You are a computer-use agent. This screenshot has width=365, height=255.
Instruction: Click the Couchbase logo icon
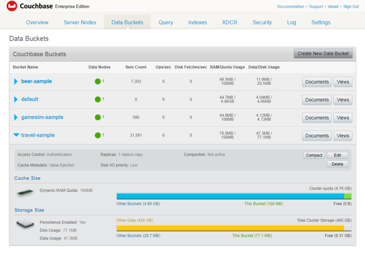pyautogui.click(x=12, y=6)
